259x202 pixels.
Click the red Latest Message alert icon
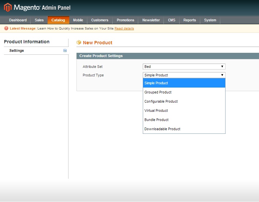pyautogui.click(x=6, y=29)
